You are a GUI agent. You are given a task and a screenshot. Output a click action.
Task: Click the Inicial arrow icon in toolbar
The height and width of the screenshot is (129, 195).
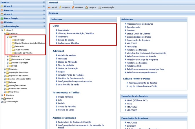click(49, 8)
